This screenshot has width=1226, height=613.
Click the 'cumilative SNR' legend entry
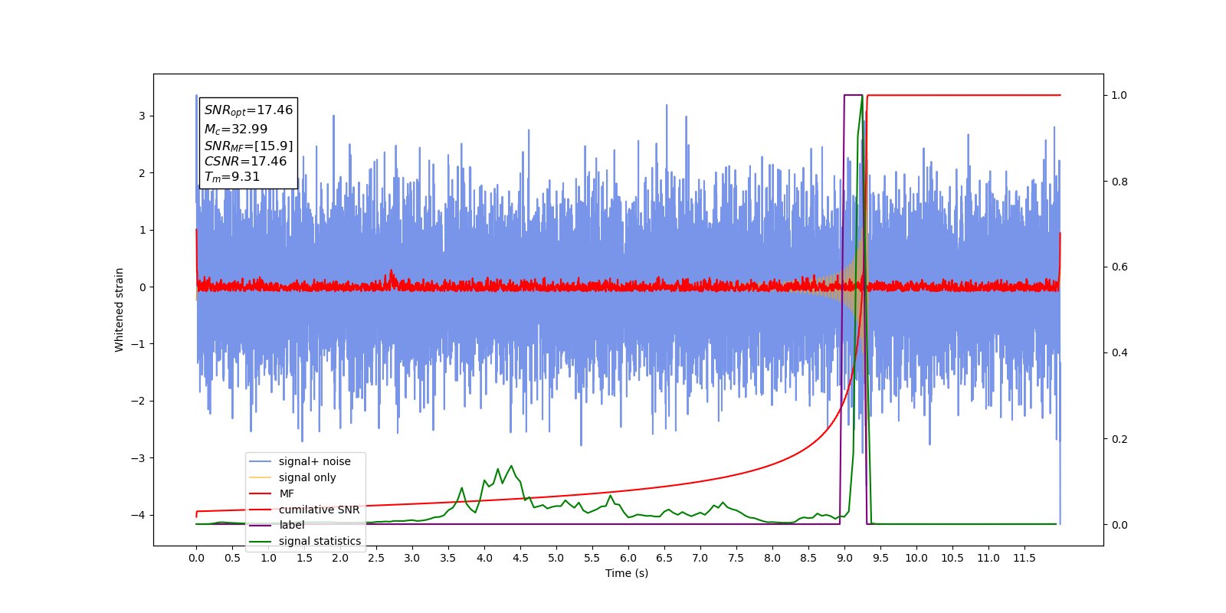pyautogui.click(x=304, y=510)
